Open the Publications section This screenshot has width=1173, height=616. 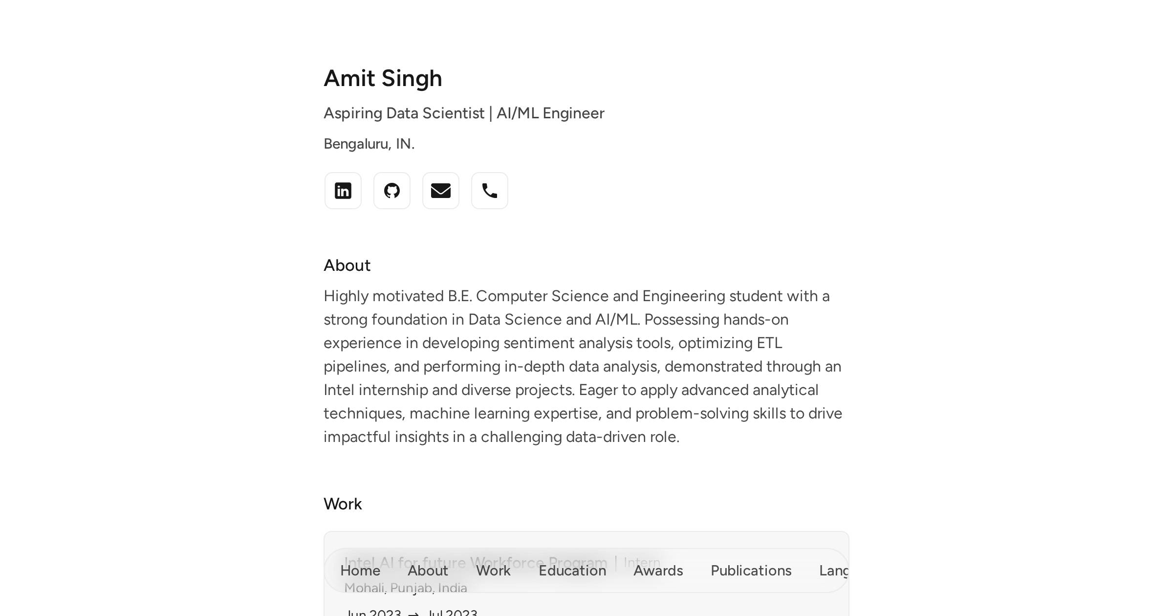[751, 571]
